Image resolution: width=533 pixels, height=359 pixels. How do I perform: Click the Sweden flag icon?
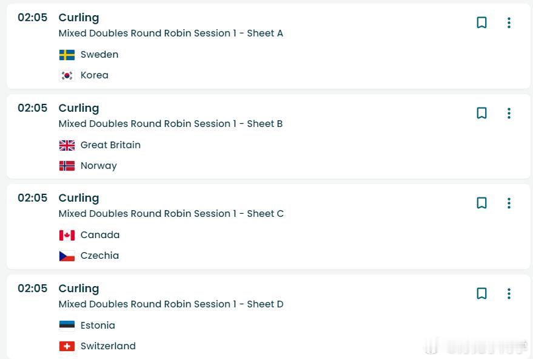pos(67,55)
